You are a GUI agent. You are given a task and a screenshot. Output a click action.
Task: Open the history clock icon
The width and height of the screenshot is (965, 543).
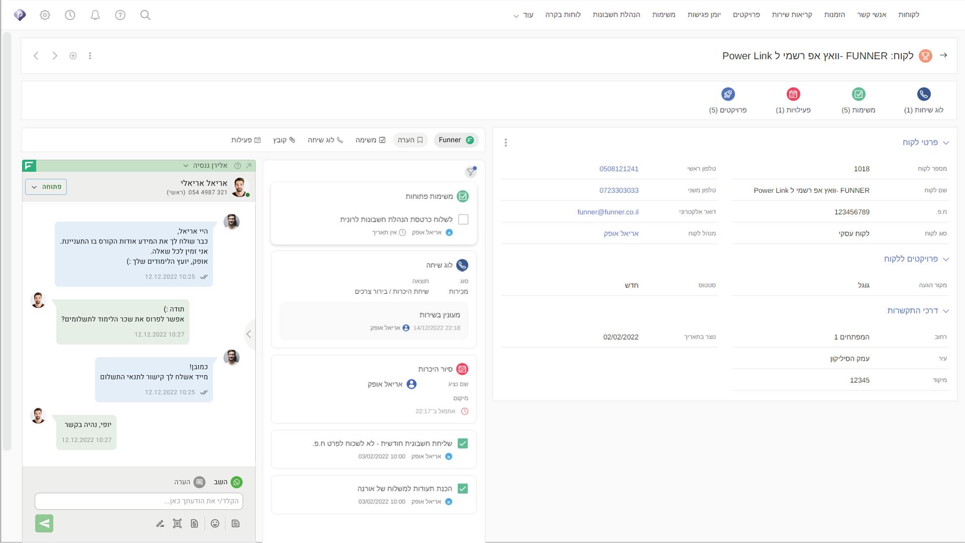[x=70, y=15]
